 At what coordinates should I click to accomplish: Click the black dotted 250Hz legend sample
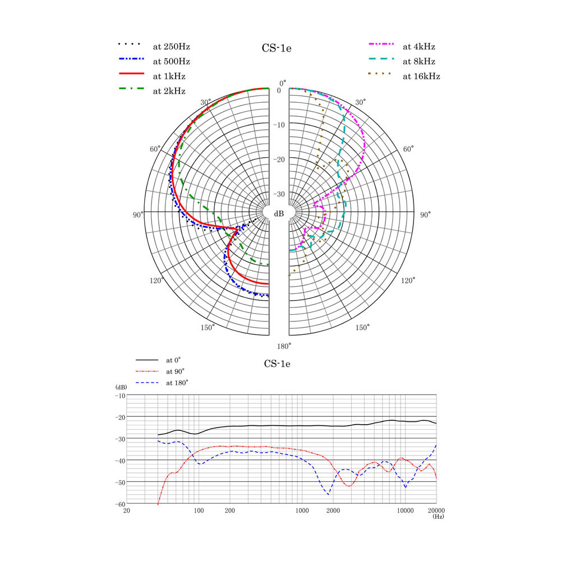[x=131, y=44]
